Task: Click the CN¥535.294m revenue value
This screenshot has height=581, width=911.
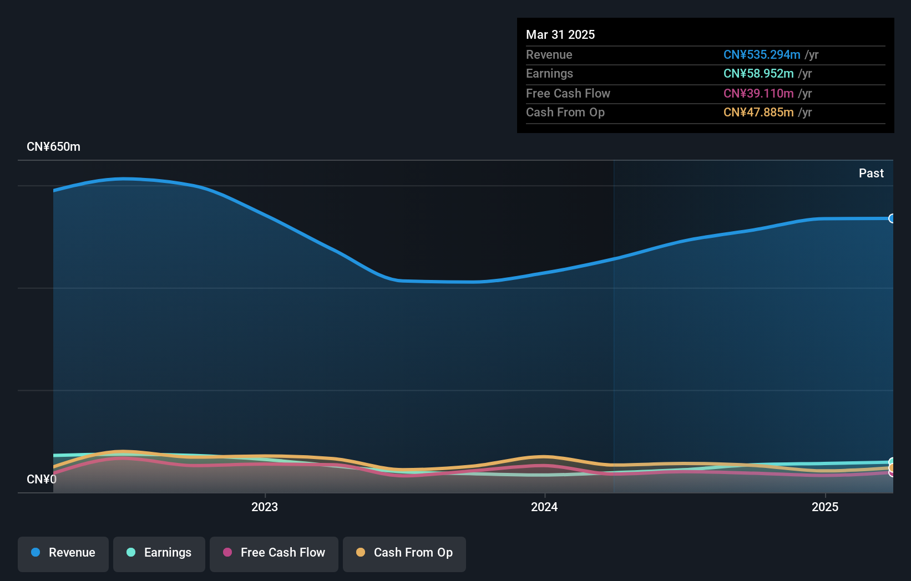Action: [762, 54]
